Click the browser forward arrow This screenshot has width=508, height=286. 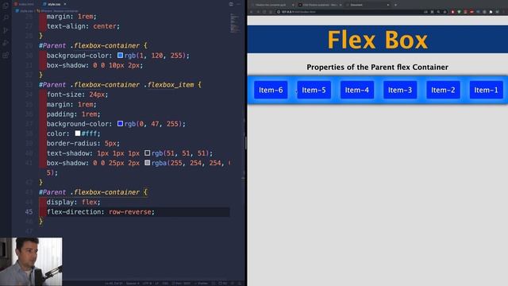pyautogui.click(x=258, y=12)
